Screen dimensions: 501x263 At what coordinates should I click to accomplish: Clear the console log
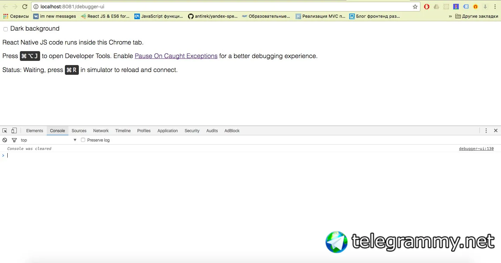coord(5,140)
